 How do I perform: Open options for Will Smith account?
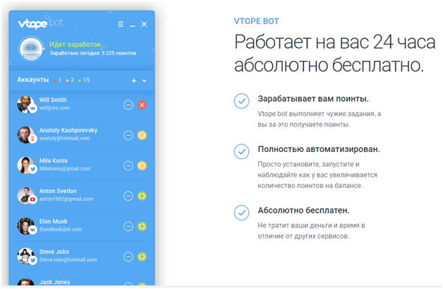[128, 105]
